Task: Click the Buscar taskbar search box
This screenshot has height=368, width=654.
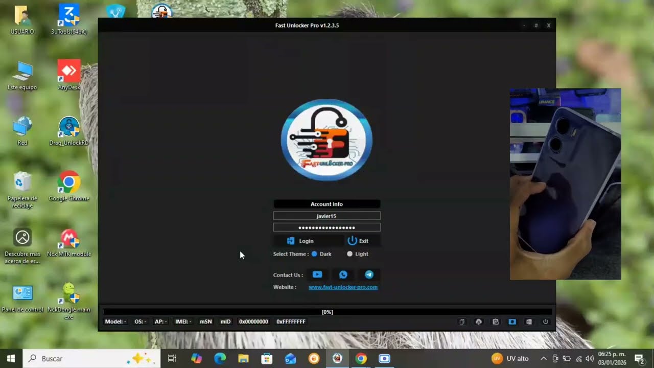Action: [92, 358]
